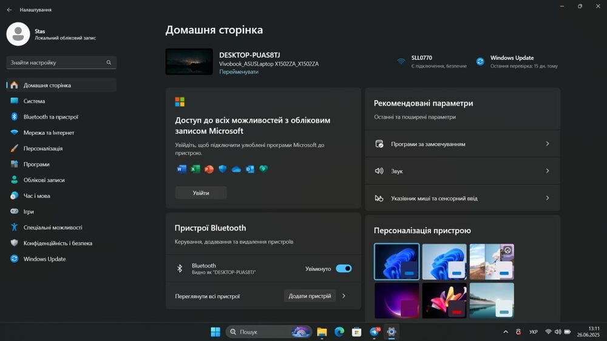The width and height of the screenshot is (607, 341).
Task: Click the default apps icon beside Програми за замовчуванням
Action: coord(379,144)
